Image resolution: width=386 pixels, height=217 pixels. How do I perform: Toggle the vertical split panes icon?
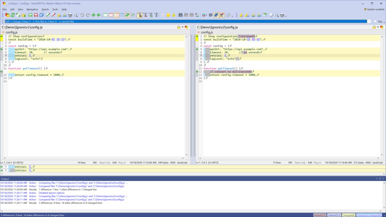pyautogui.click(x=117, y=15)
